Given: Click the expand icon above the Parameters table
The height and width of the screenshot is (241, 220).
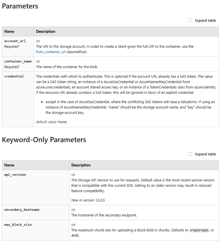Looking at the screenshot, I should point(190,21).
